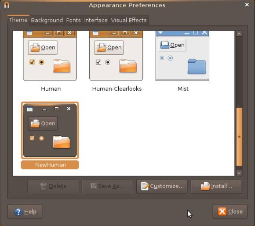
Task: Click the Human-Clearlooks label text
Action: 117,89
